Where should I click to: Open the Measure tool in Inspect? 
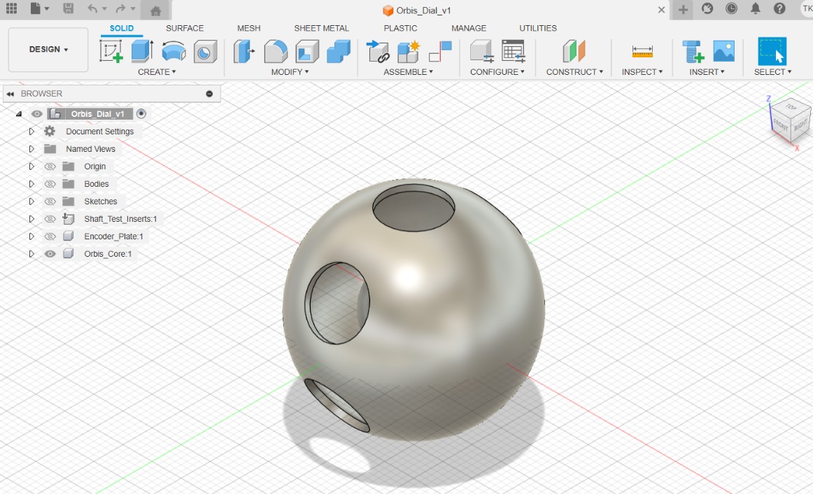tap(642, 51)
